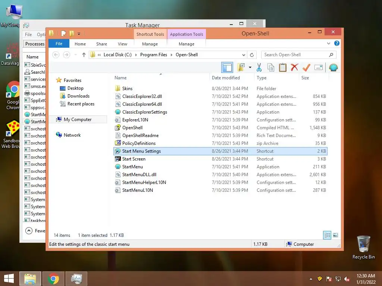The width and height of the screenshot is (382, 286).
Task: Select Program Files in address bar
Action: (x=153, y=55)
